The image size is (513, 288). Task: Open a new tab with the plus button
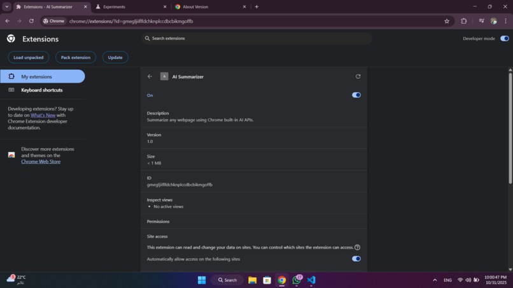256,6
